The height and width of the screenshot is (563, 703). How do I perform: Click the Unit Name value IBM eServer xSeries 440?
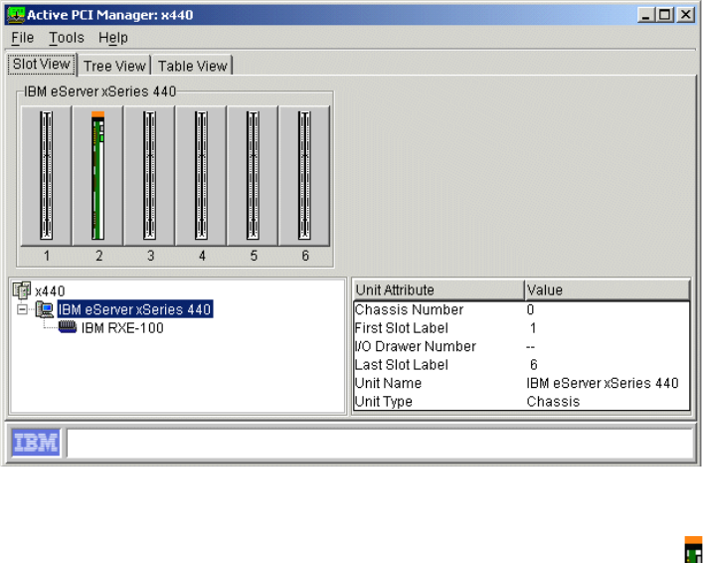(x=603, y=383)
